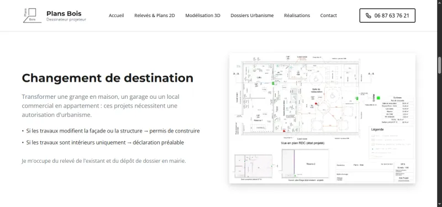Click the façade ou la structure bullet line
The width and height of the screenshot is (442, 207).
(x=111, y=131)
